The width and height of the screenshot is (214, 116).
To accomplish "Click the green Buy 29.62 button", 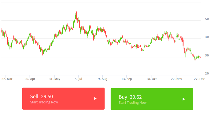I will coord(152,99).
